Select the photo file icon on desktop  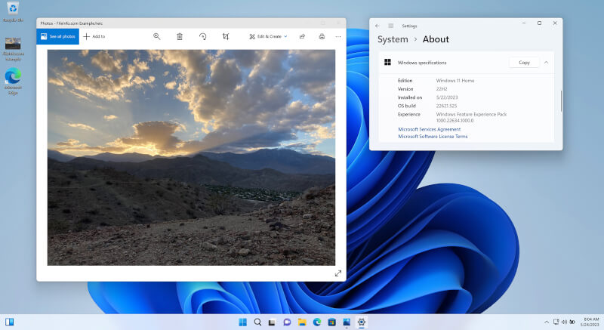point(13,49)
